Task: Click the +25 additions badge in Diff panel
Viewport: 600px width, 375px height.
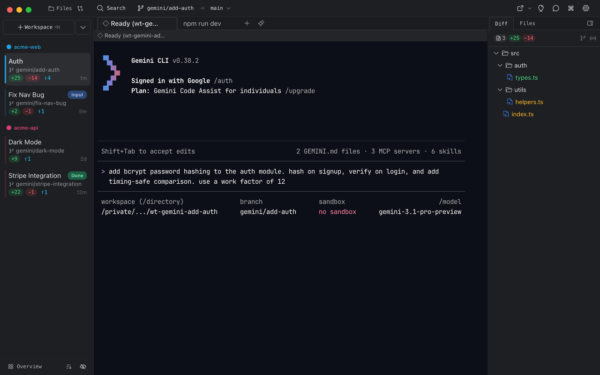Action: coord(515,38)
